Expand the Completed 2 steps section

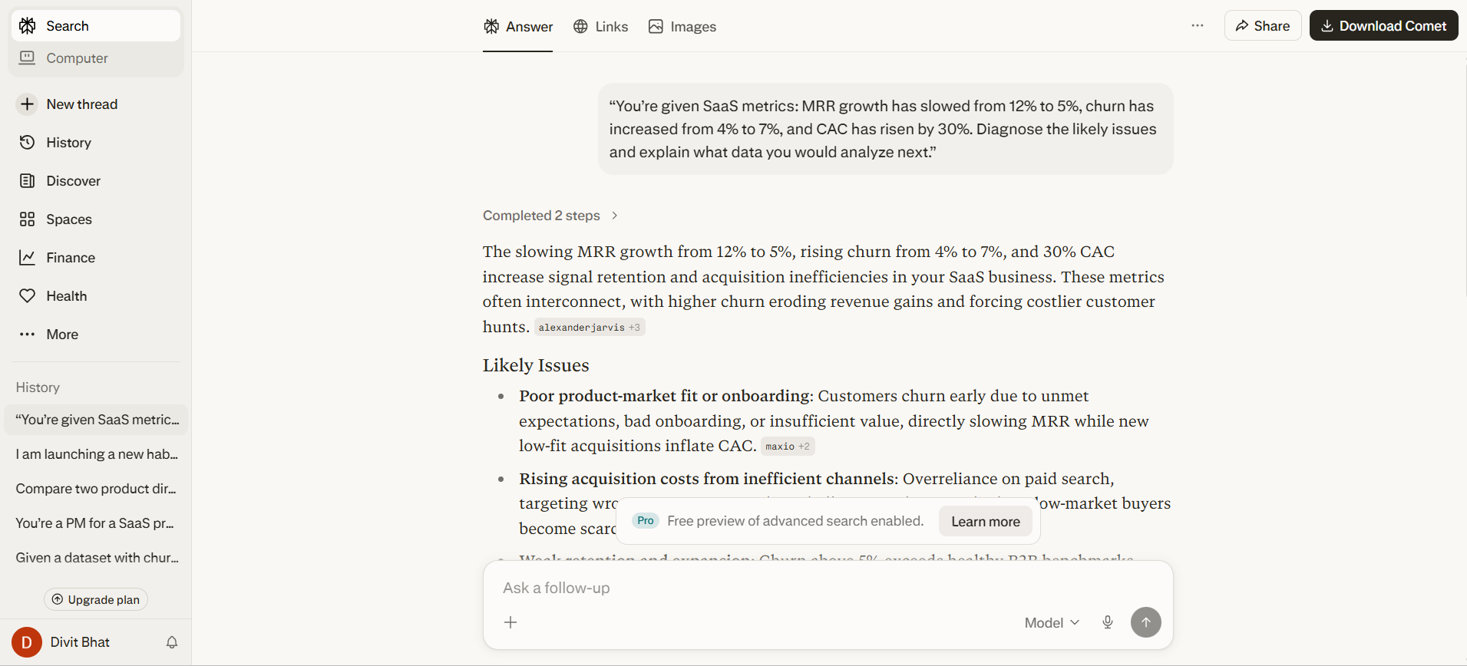pyautogui.click(x=550, y=216)
